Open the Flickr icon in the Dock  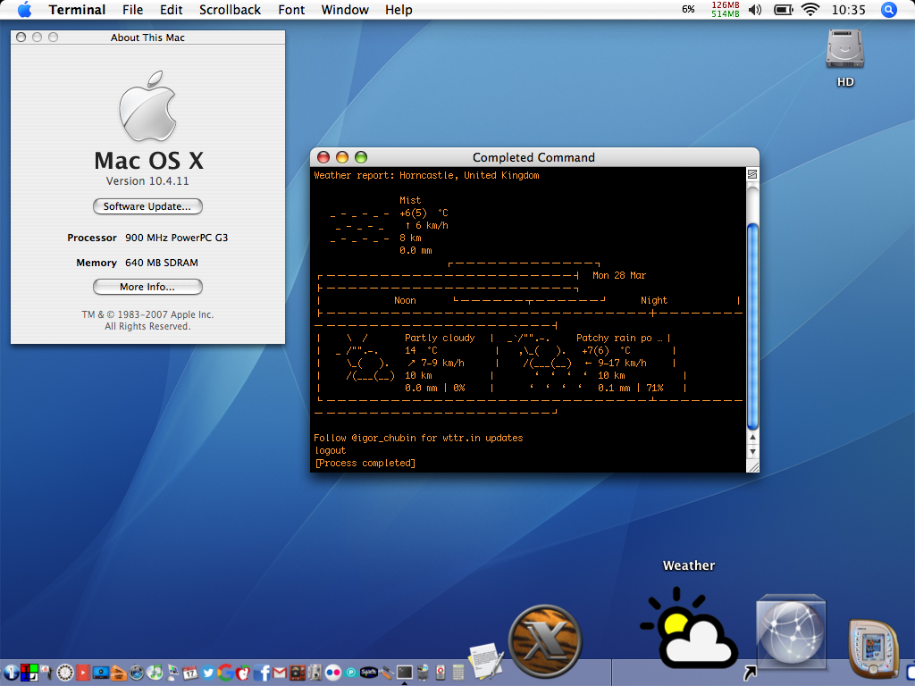(333, 672)
